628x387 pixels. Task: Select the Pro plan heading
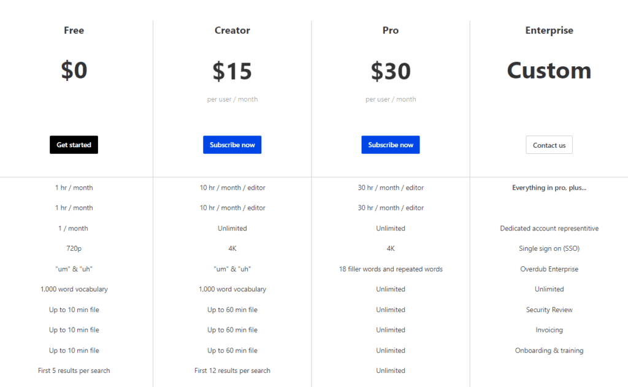[391, 30]
